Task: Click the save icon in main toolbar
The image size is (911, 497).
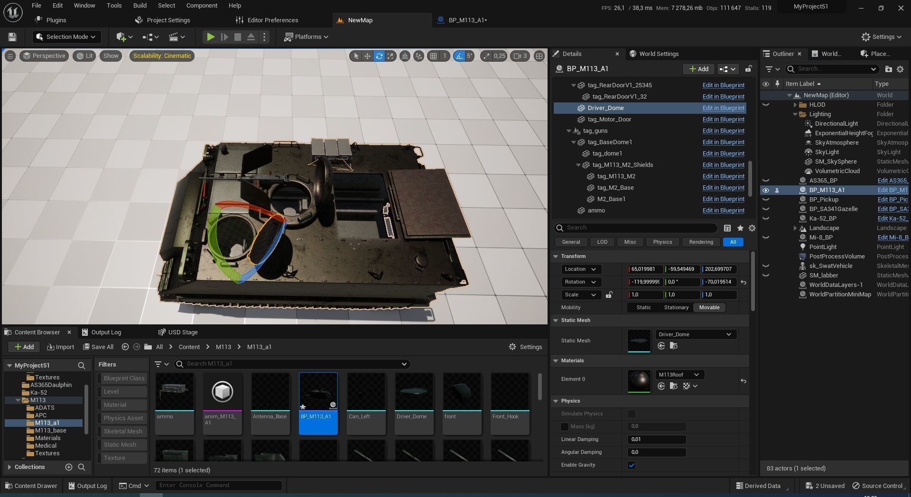Action: tap(12, 37)
